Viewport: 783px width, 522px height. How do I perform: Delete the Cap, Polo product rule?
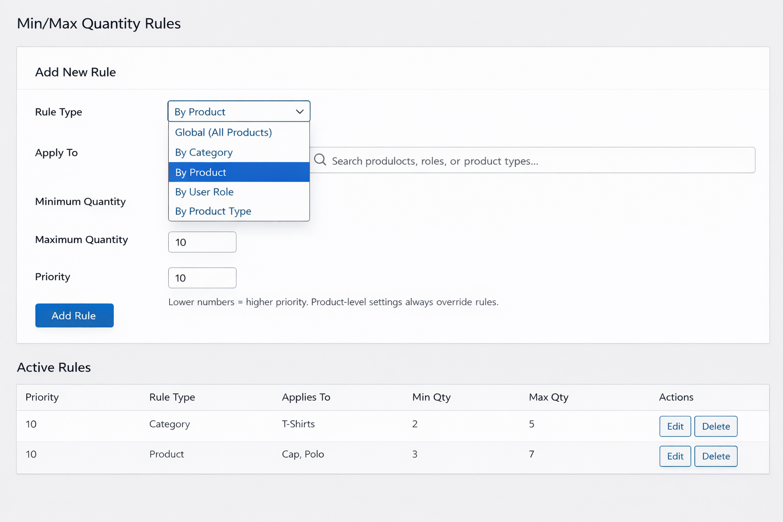[x=716, y=456]
